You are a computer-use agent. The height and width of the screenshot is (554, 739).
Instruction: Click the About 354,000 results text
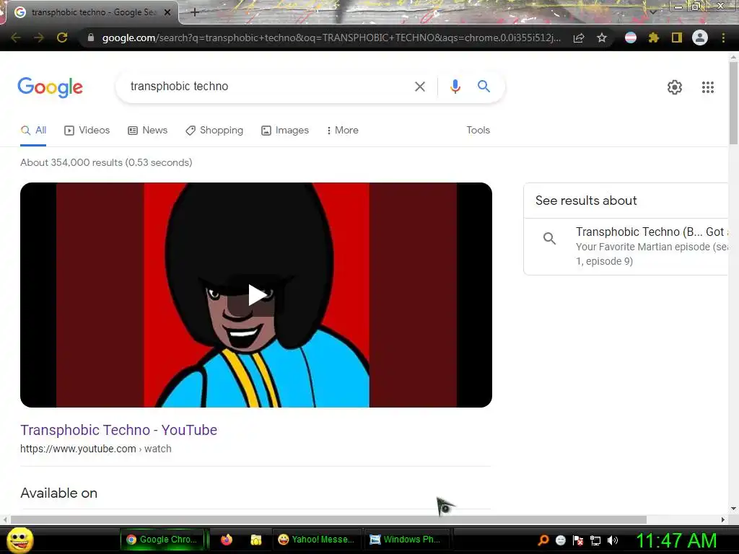[106, 162]
